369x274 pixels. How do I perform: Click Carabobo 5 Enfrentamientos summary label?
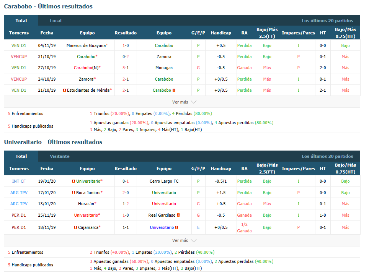point(26,113)
